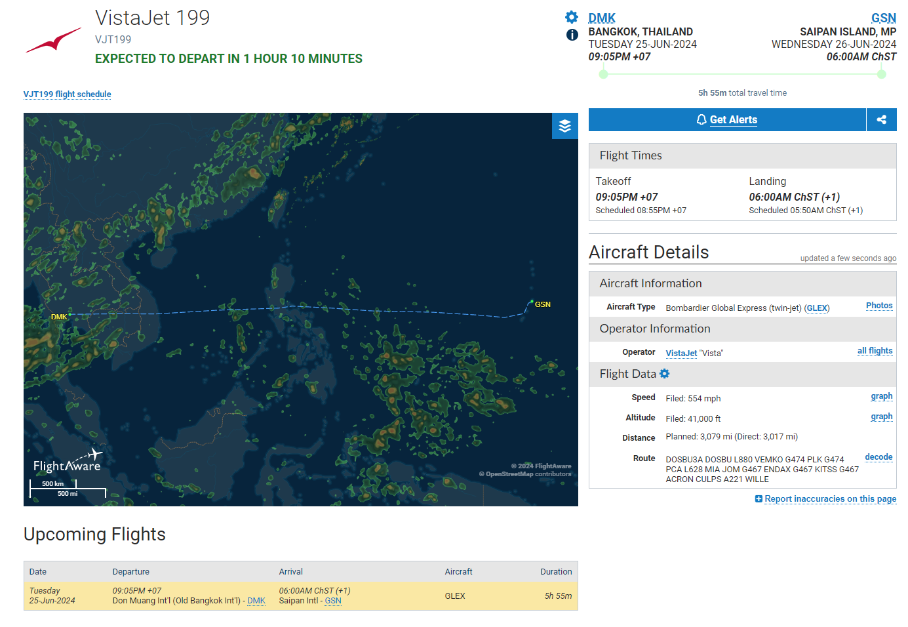Click the Arrival column header

click(291, 571)
